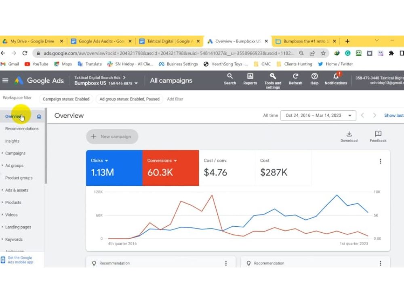
Task: Switch to Taktical Digital | Google tab
Action: point(169,41)
